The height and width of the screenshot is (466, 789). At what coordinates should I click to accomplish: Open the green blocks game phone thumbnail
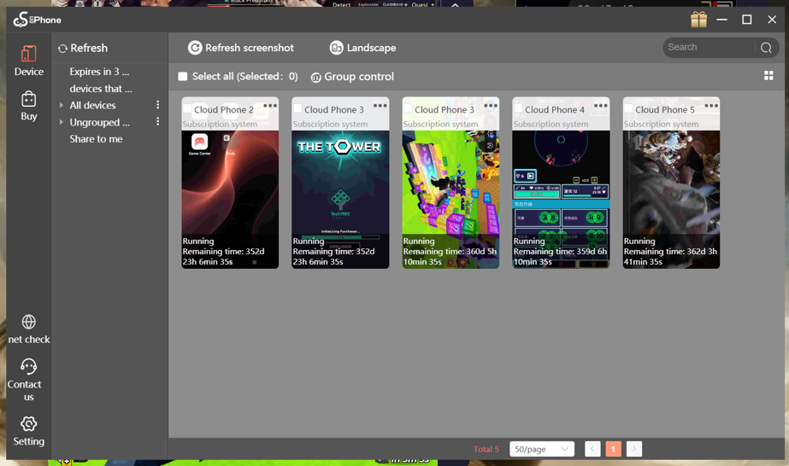pos(450,183)
